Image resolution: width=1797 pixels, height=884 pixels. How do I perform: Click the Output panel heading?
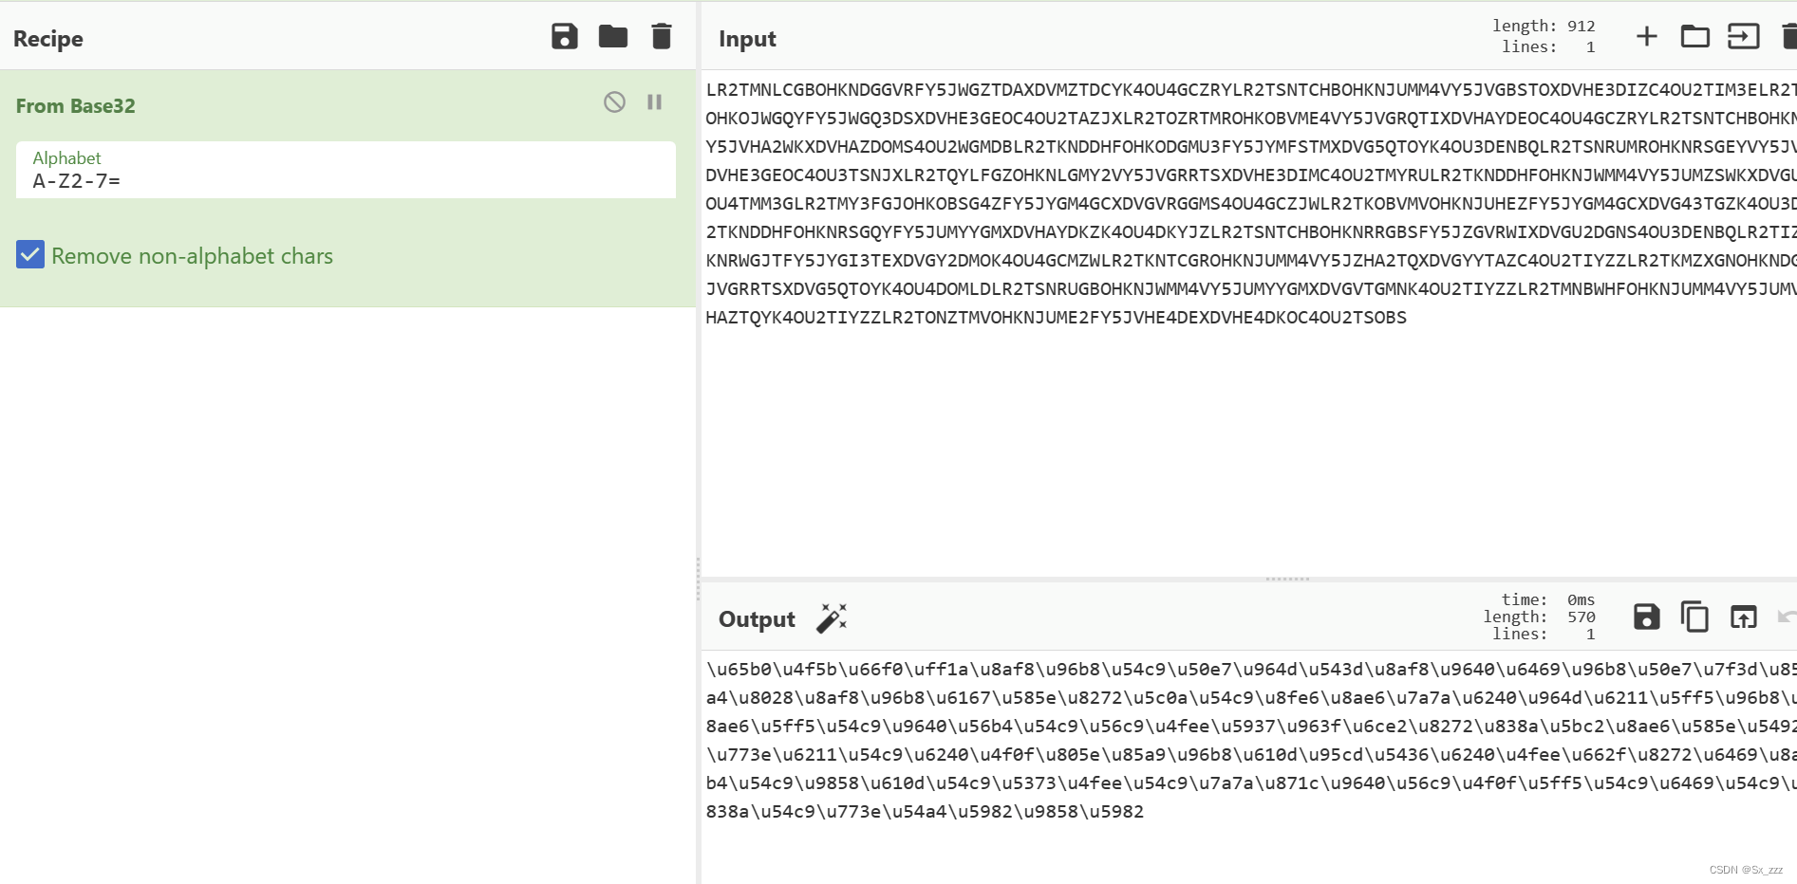(x=757, y=619)
